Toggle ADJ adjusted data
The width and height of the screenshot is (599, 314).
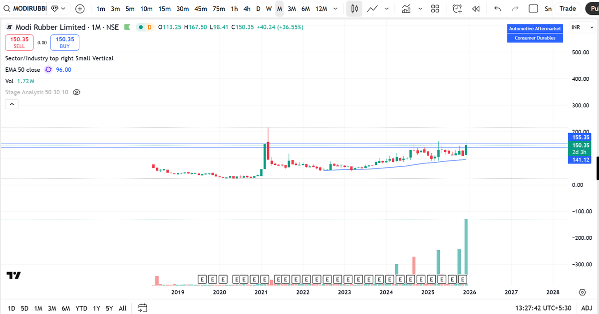pyautogui.click(x=587, y=308)
